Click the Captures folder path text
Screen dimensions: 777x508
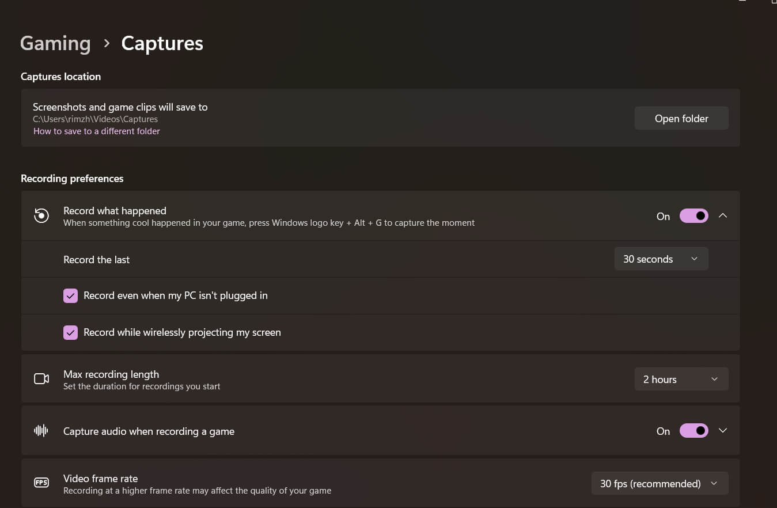[95, 119]
